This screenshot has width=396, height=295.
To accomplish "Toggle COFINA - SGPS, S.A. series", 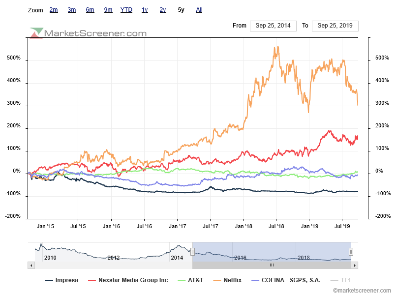I will tap(286, 280).
